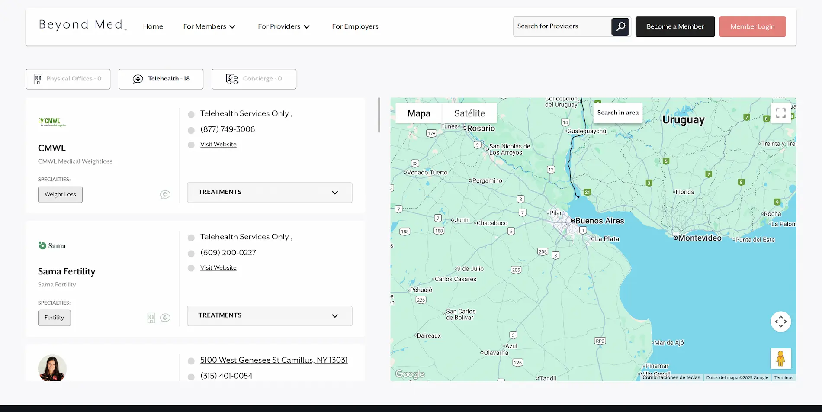This screenshot has height=412, width=822.
Task: Open Street View pegman icon
Action: coord(781,359)
